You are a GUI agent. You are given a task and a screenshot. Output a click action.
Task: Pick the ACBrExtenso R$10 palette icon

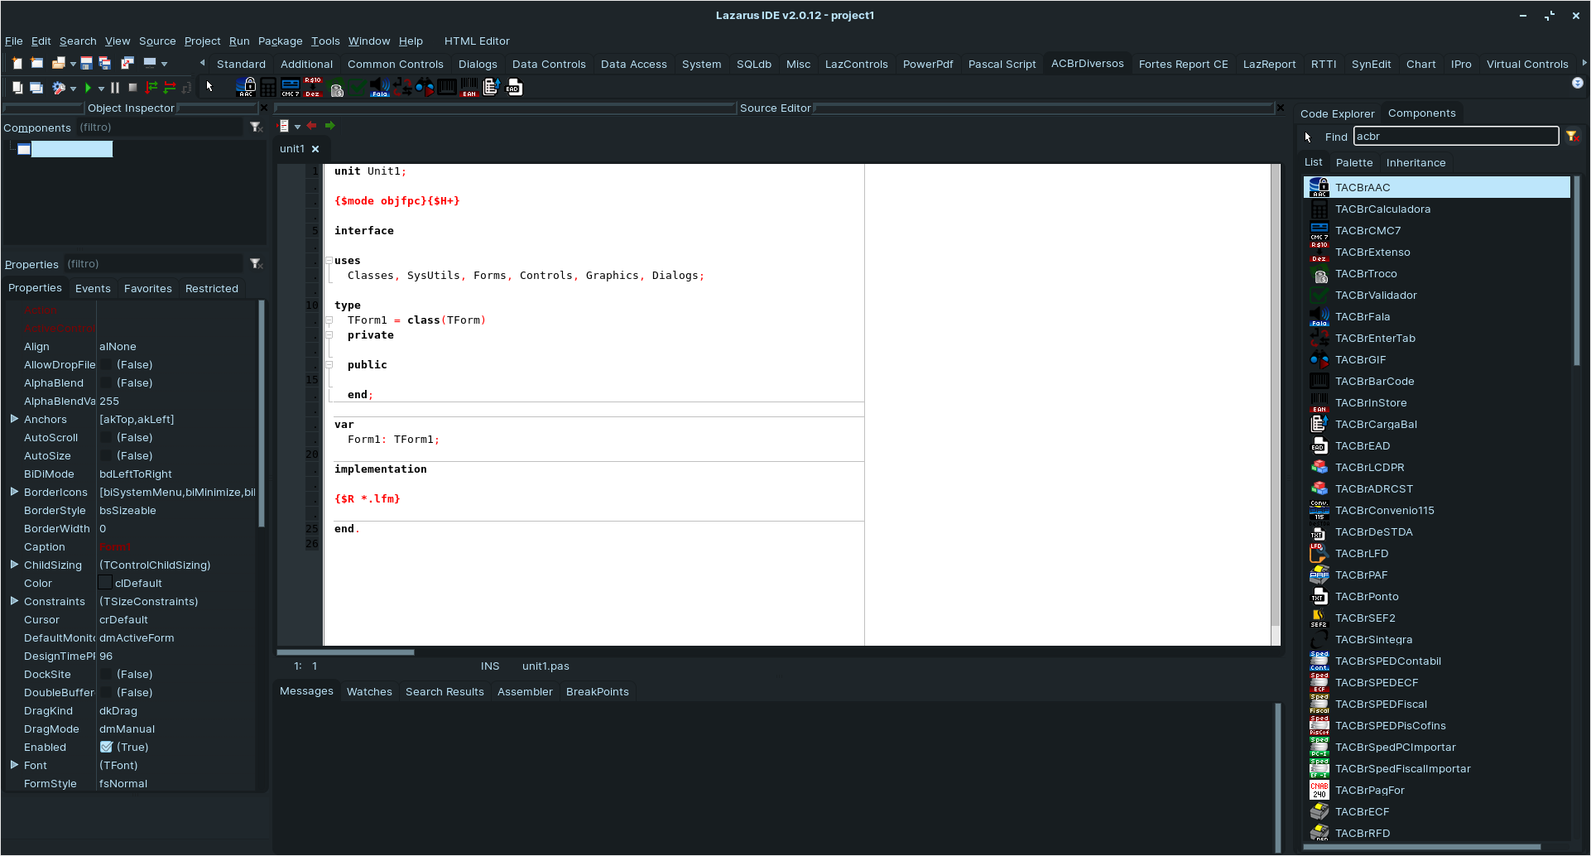point(312,87)
